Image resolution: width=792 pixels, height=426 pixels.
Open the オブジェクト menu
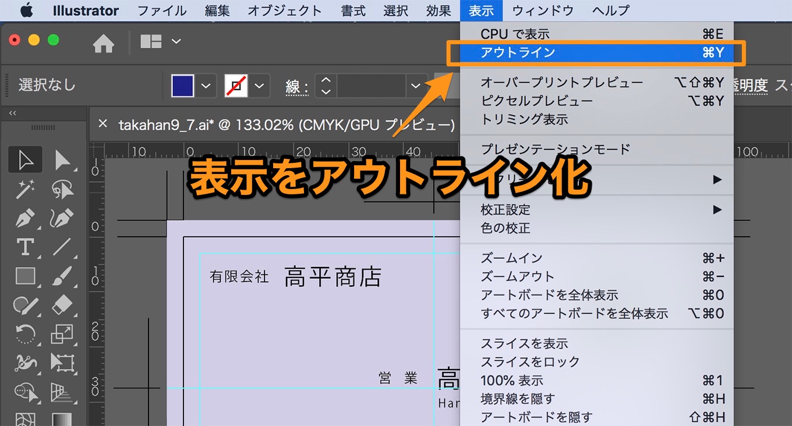pyautogui.click(x=285, y=10)
